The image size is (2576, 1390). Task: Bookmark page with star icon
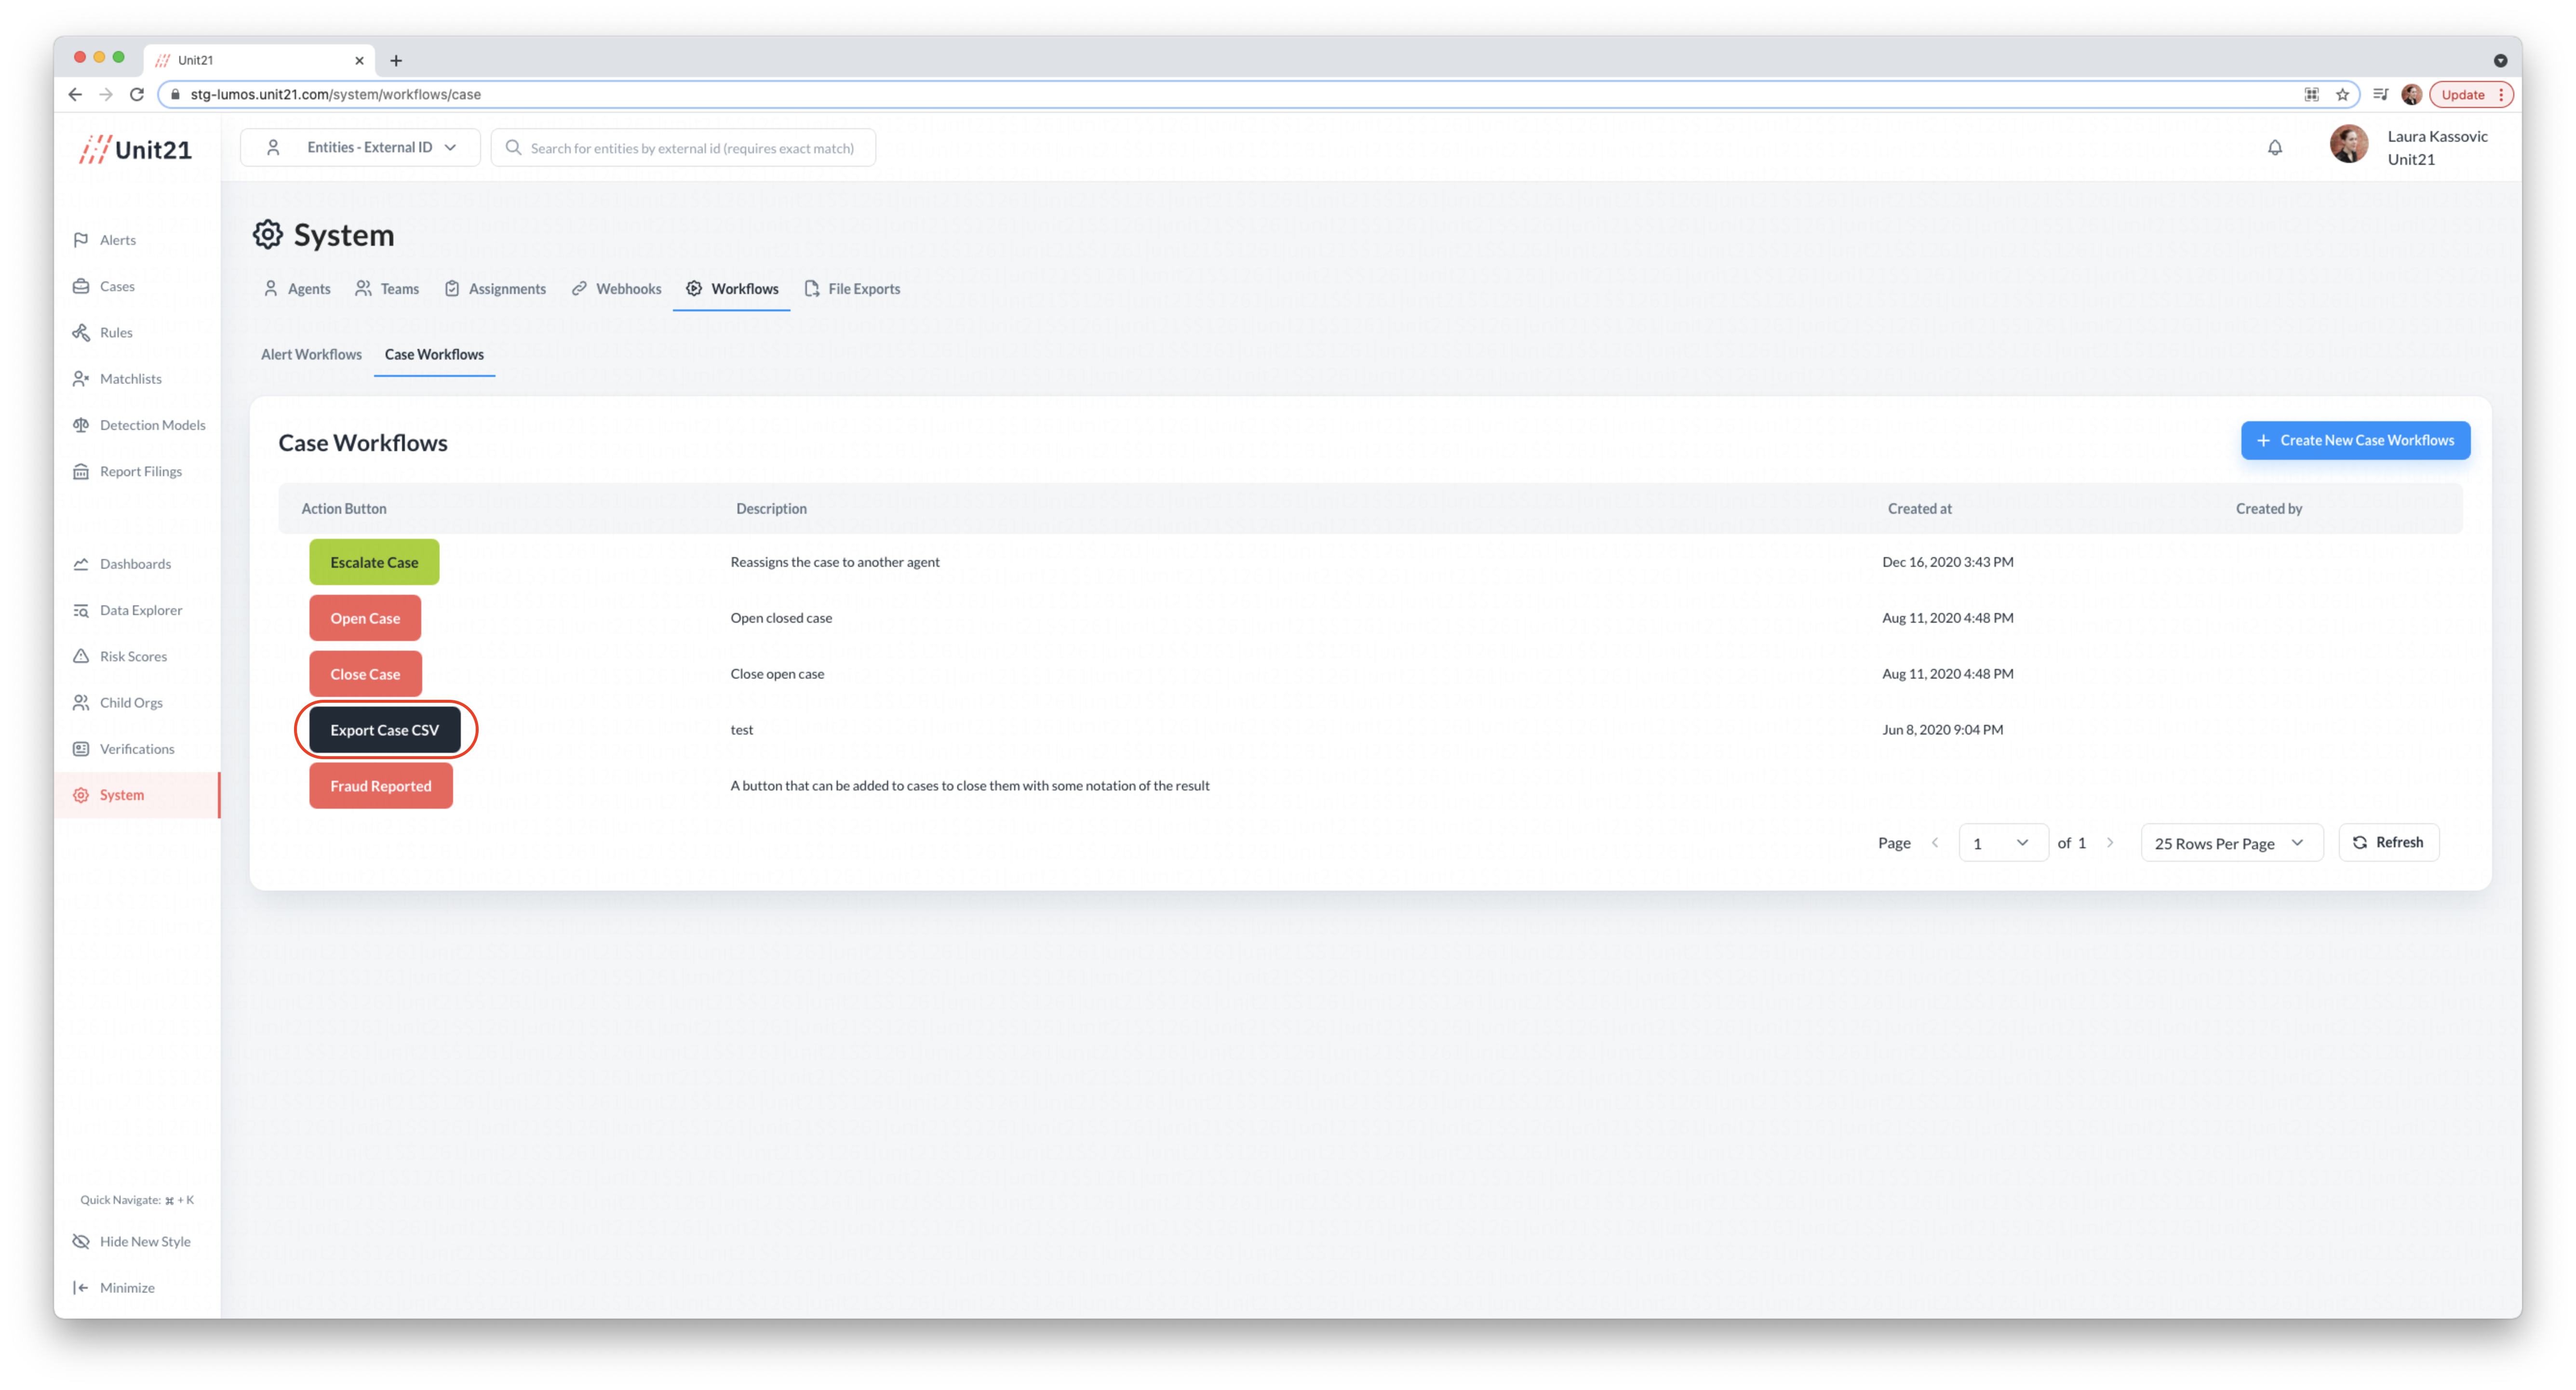pos(2342,94)
